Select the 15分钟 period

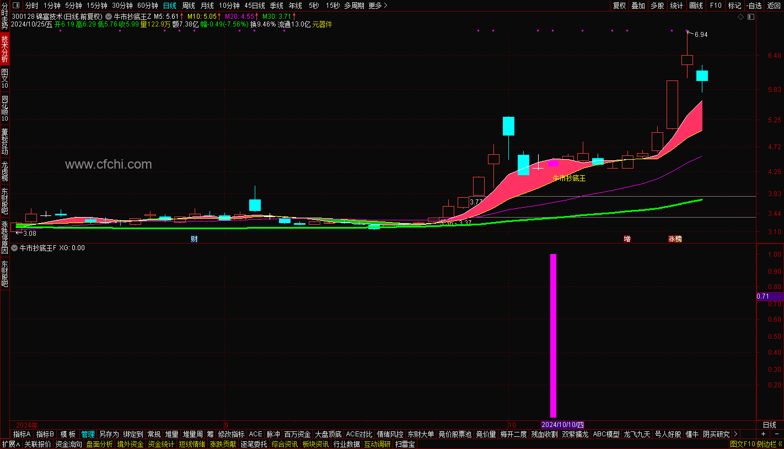click(97, 6)
